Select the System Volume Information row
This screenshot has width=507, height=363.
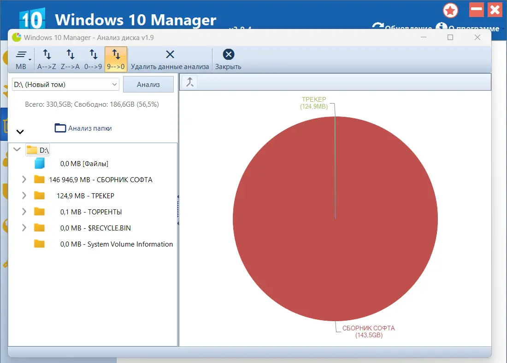[x=117, y=244]
